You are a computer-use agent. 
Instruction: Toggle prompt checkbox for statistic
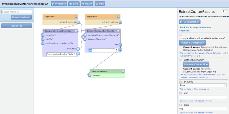tap(181, 82)
